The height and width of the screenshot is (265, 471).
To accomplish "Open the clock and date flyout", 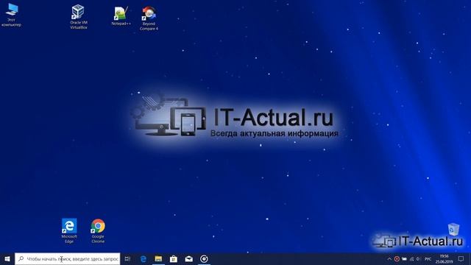I will [x=445, y=258].
